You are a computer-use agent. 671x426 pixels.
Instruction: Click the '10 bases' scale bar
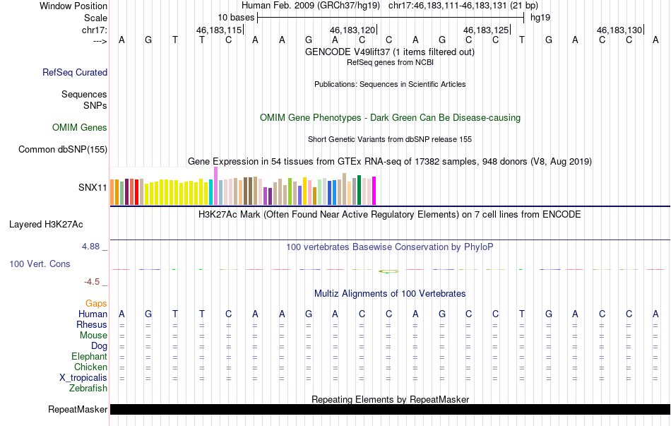pos(391,18)
